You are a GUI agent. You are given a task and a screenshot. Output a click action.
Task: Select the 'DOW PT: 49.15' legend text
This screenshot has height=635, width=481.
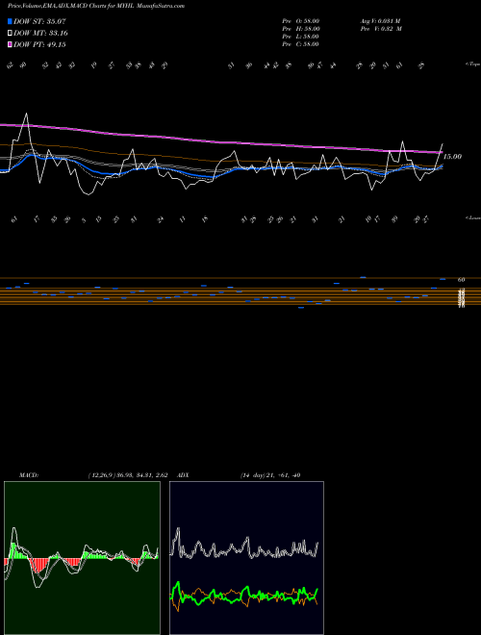click(39, 44)
